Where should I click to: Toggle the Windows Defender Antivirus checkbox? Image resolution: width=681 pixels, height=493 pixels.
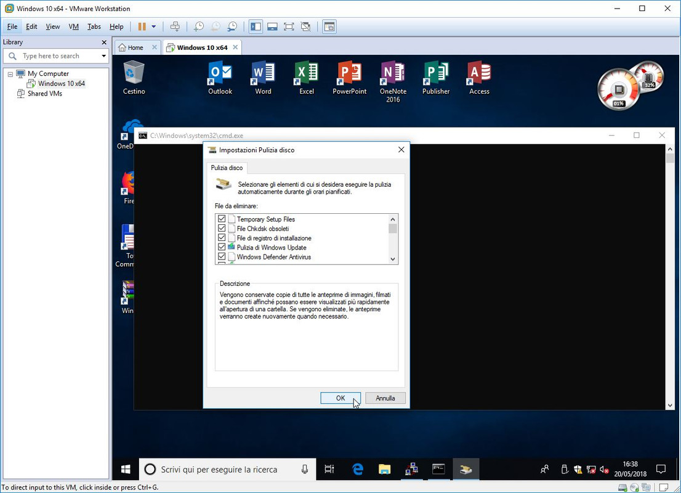point(222,256)
